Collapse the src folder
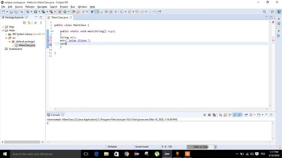This screenshot has height=158, width=282. [x=6, y=38]
